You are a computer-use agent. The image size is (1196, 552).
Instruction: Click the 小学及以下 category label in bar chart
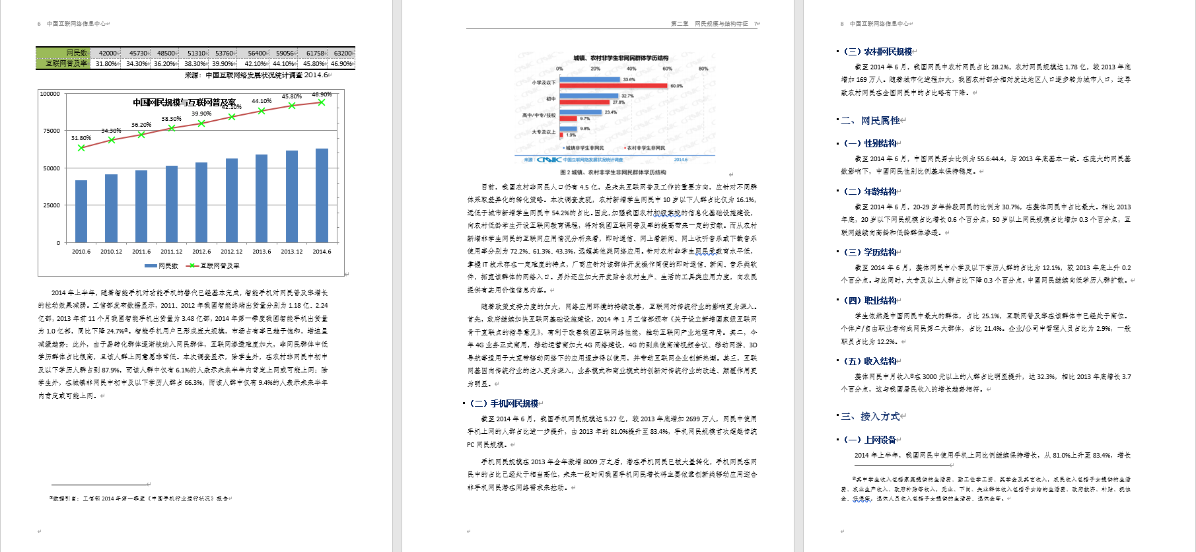(544, 83)
